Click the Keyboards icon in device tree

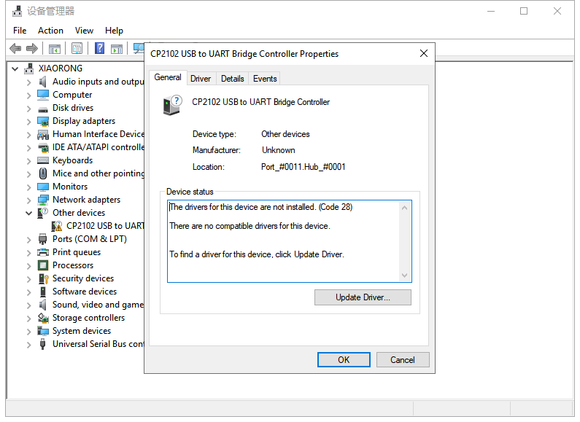(43, 160)
